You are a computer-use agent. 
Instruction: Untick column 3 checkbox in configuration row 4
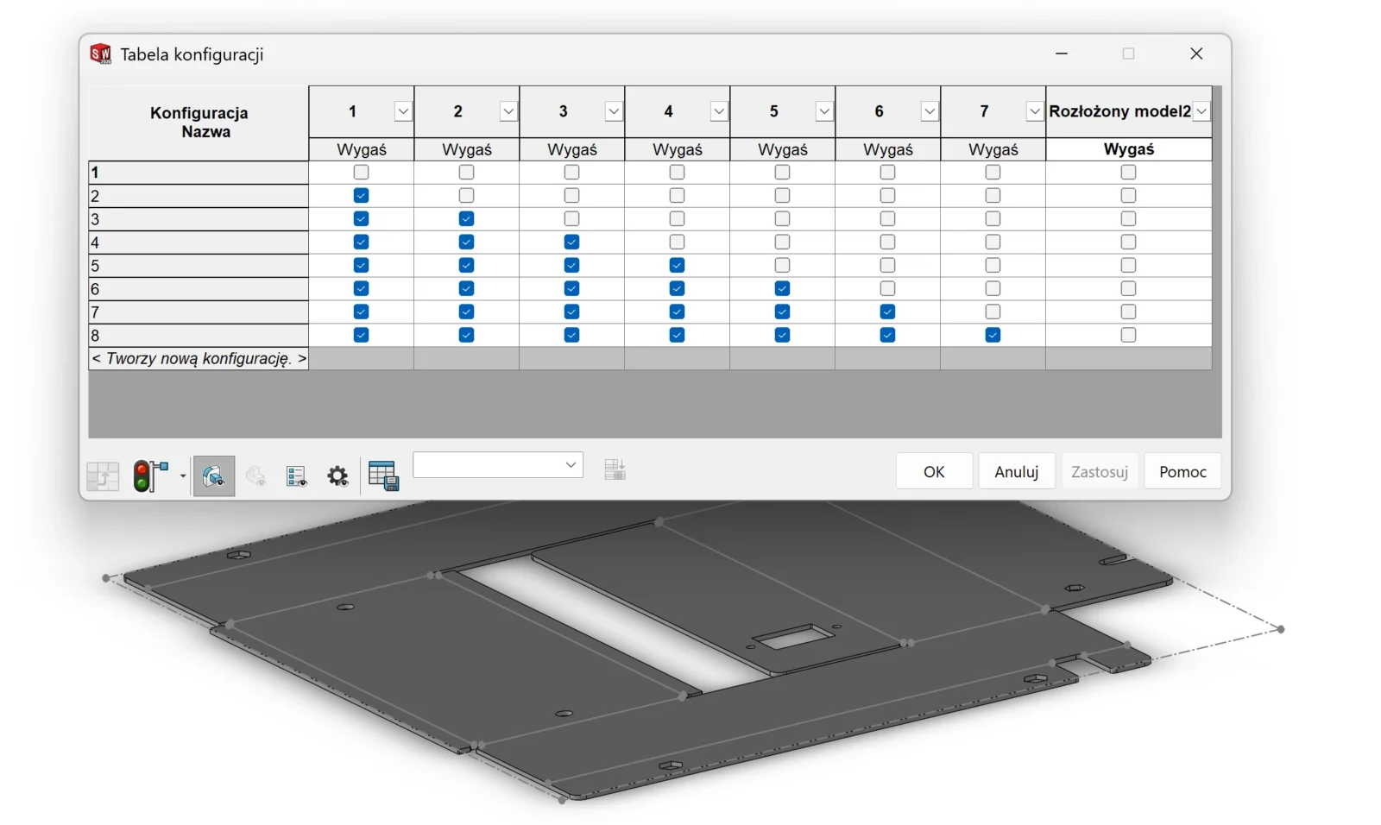tap(571, 242)
